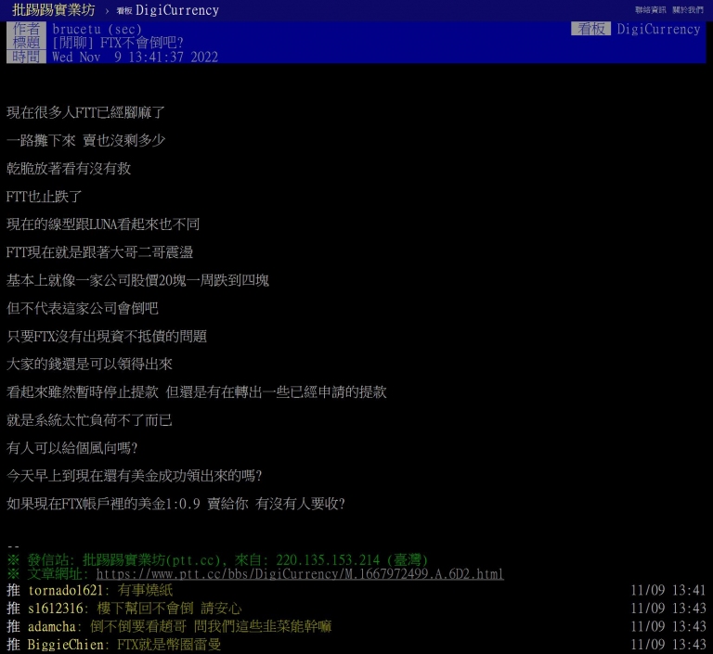
Task: Click the line about 資不抵債的問題
Action: (x=107, y=337)
